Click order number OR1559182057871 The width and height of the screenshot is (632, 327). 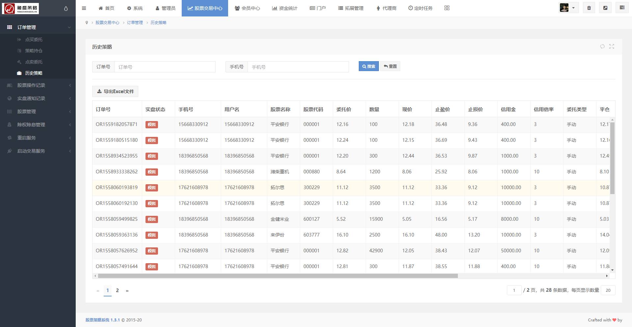(117, 124)
